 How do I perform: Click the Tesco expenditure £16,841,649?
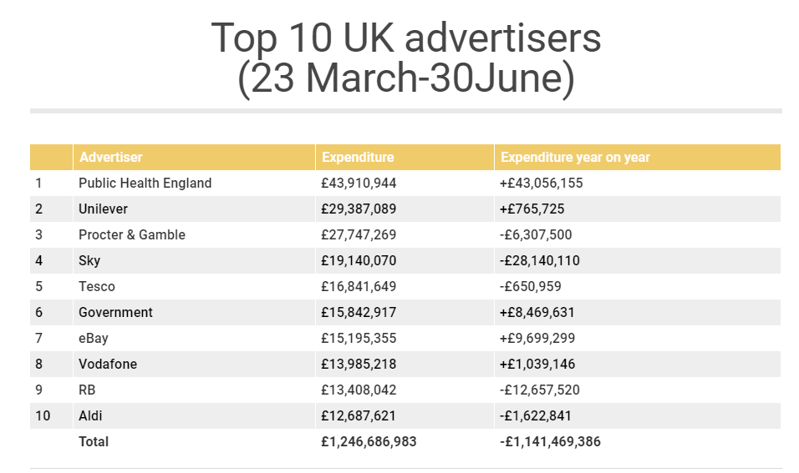pos(359,286)
